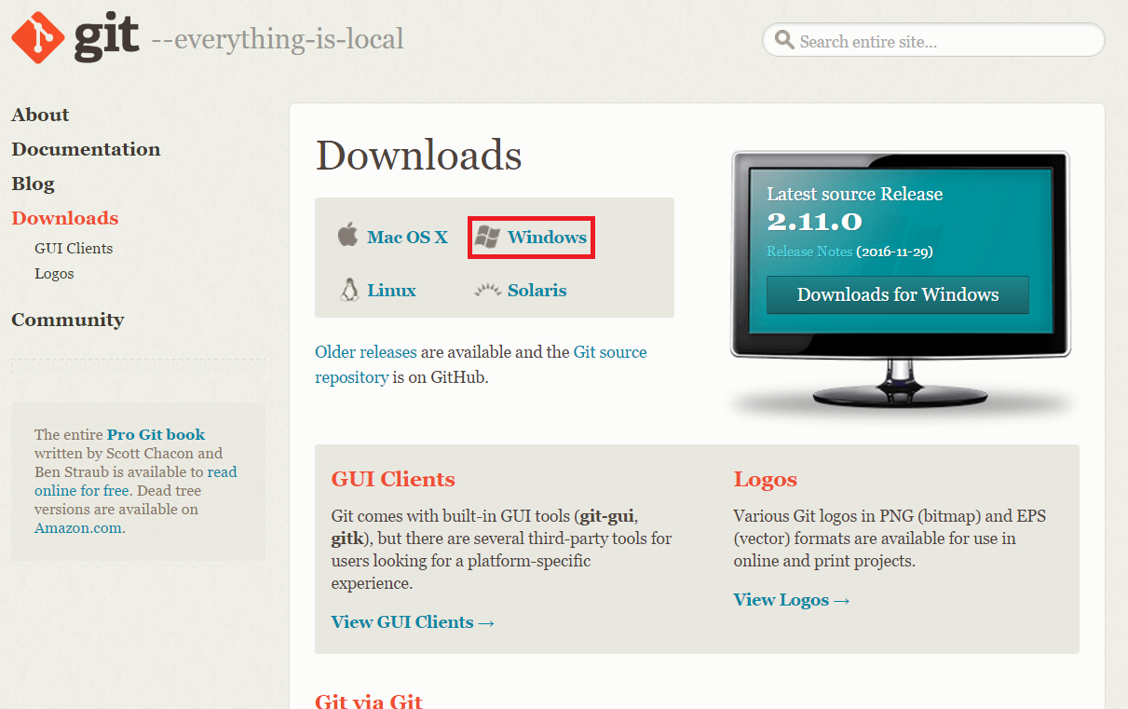The width and height of the screenshot is (1128, 709).
Task: Navigate to the Blog page
Action: click(x=33, y=184)
